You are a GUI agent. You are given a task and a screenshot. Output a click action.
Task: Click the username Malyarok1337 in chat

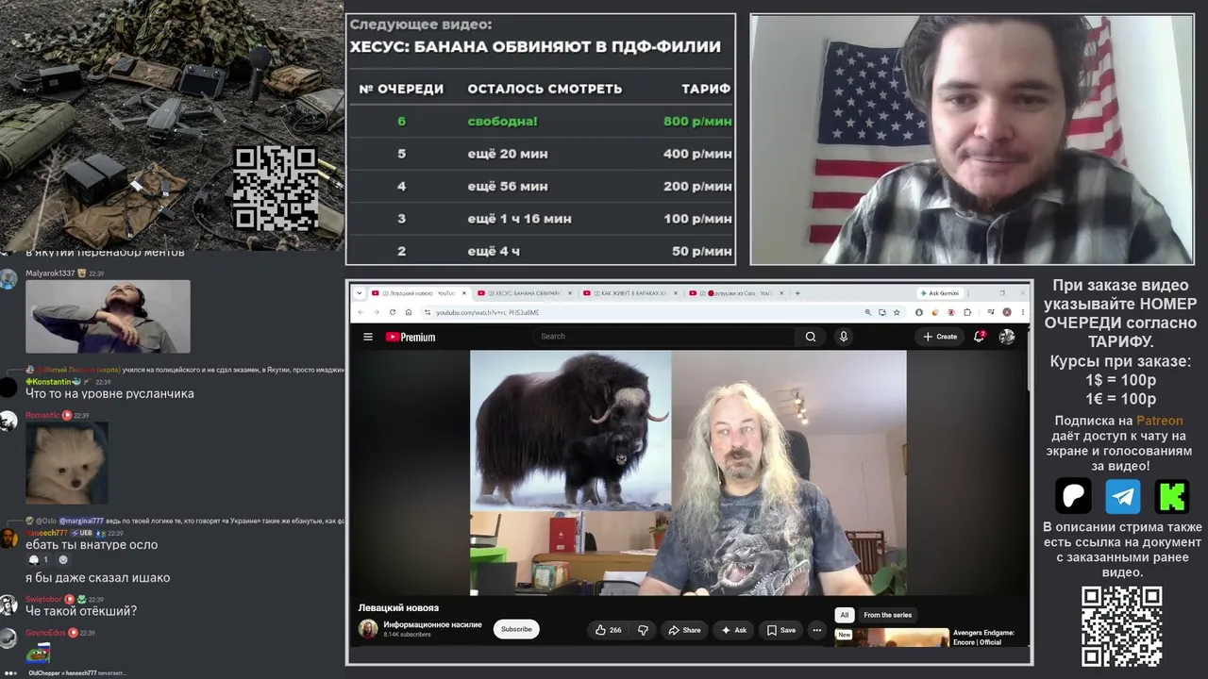tap(50, 273)
